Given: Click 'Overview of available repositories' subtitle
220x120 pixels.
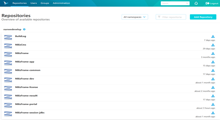Looking at the screenshot, I should [x=26, y=19].
